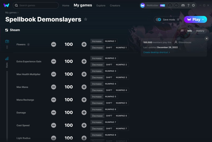Click the Extra Experience Gain mod label

29,61
